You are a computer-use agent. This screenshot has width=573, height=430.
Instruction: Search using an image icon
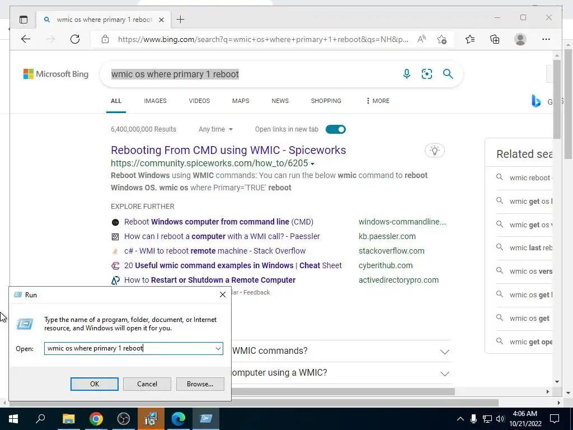(x=427, y=74)
